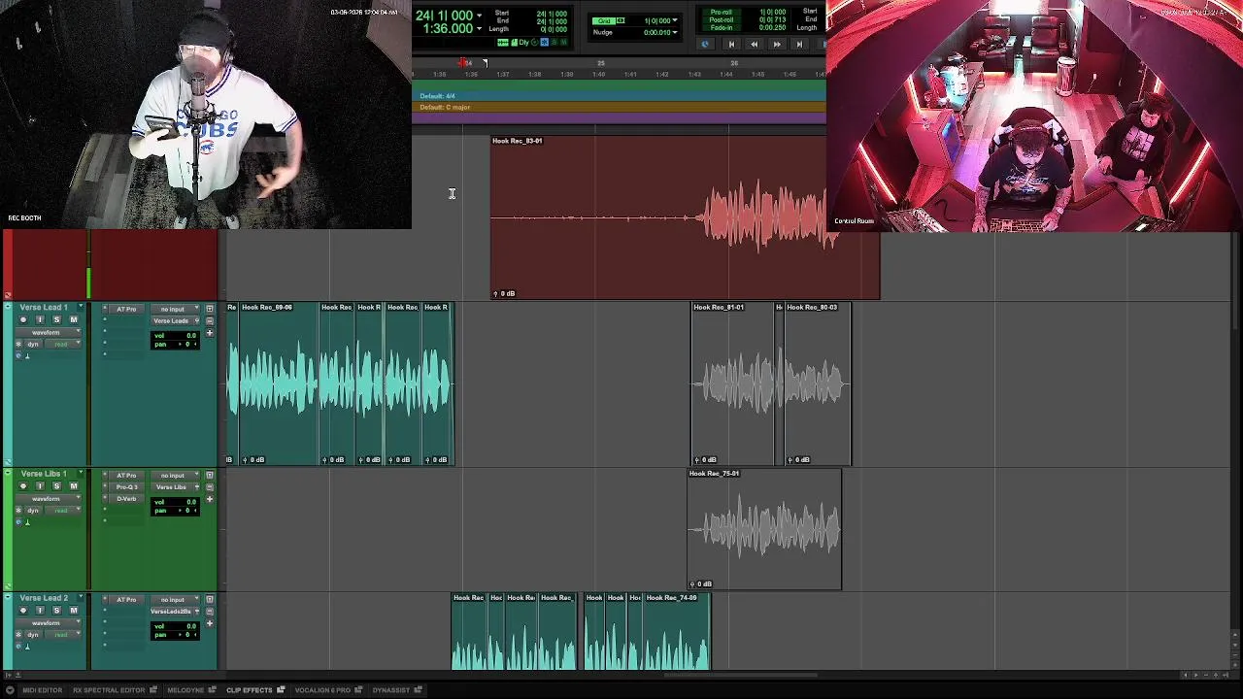
Task: Switch to the Melodyne tab
Action: [185, 690]
